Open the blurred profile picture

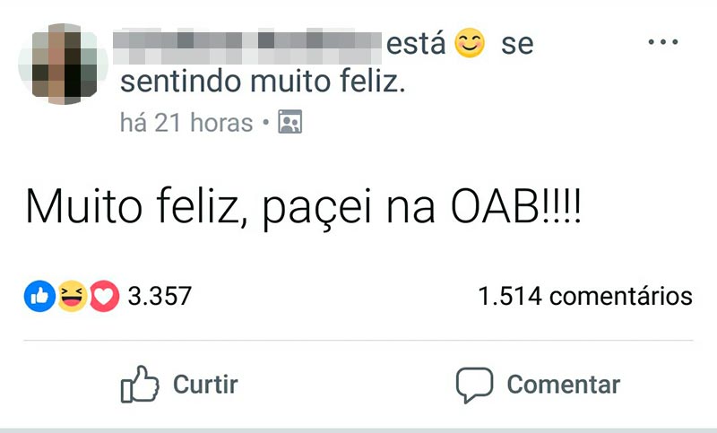tap(63, 63)
